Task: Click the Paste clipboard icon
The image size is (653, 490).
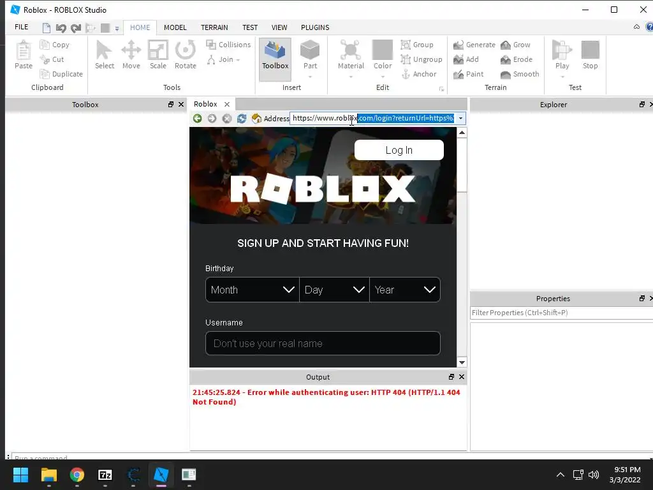Action: 24,55
